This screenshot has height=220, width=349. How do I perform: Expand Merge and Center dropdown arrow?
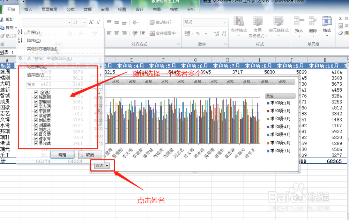tap(178, 33)
